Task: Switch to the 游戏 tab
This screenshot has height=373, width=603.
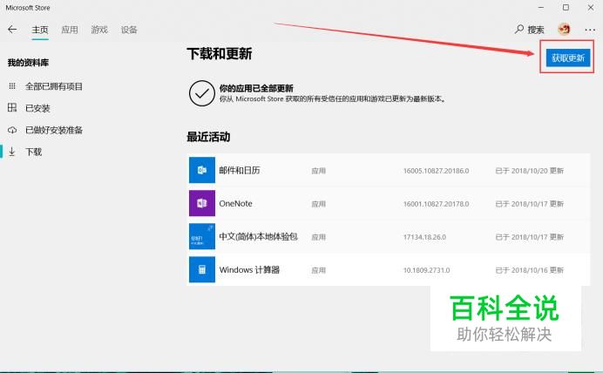Action: coord(99,30)
